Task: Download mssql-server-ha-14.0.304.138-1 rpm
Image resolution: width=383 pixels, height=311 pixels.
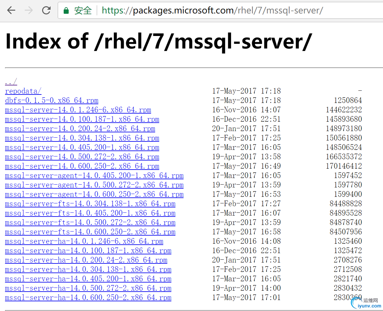Action: coord(88,269)
